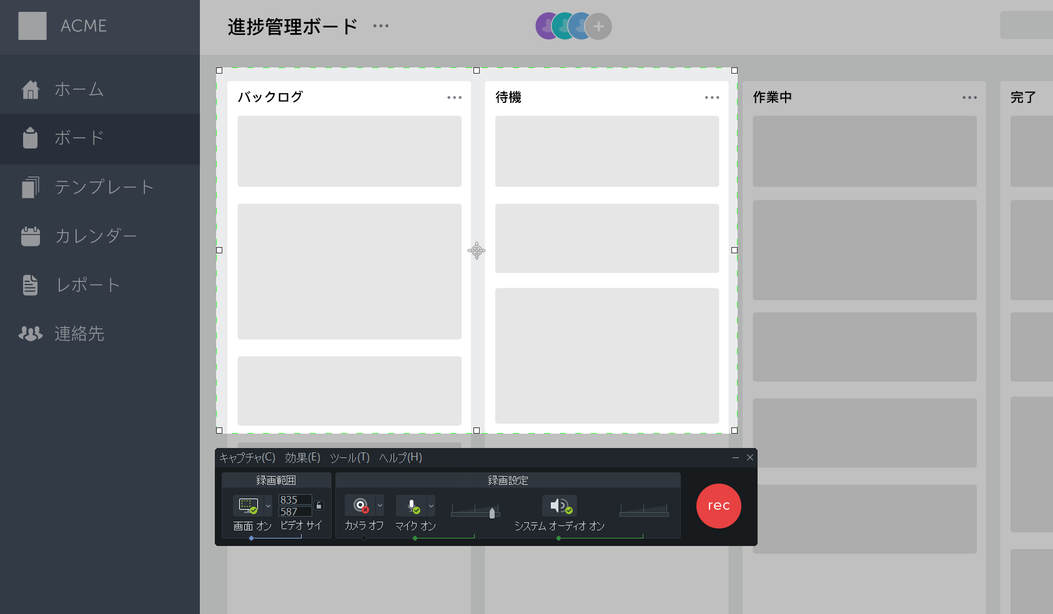The height and width of the screenshot is (614, 1053).
Task: Click the バックログ column title
Action: (x=270, y=97)
